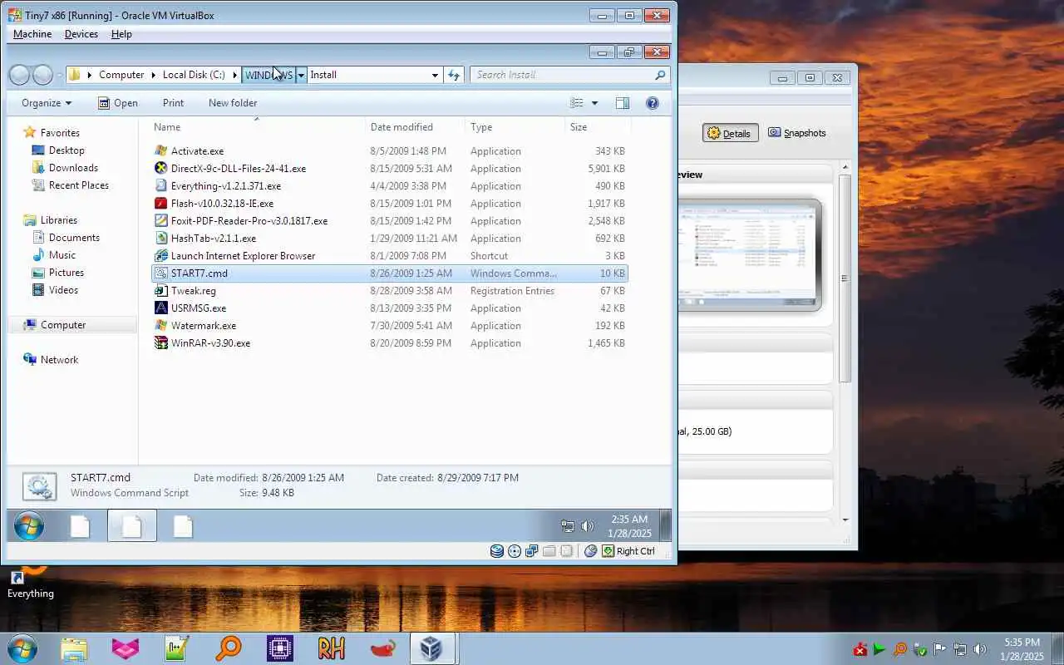This screenshot has height=665, width=1064.
Task: Open the Explorer help icon
Action: click(653, 103)
